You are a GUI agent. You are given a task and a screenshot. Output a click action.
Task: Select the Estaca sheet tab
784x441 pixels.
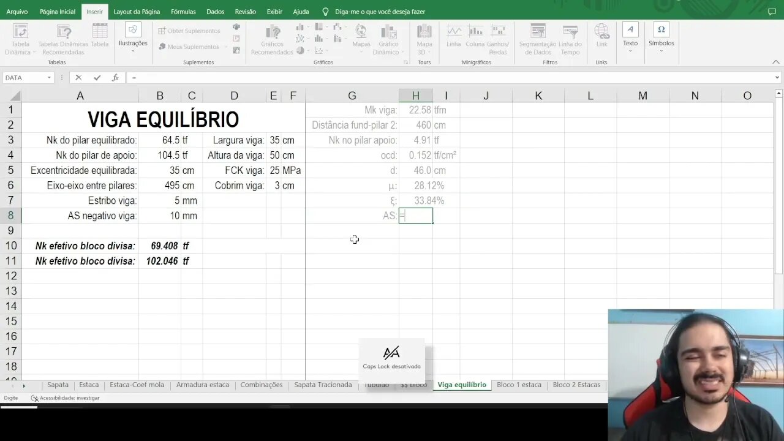coord(89,385)
